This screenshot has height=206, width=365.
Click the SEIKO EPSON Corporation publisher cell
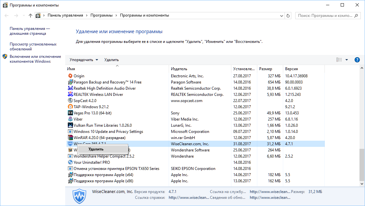(193, 169)
